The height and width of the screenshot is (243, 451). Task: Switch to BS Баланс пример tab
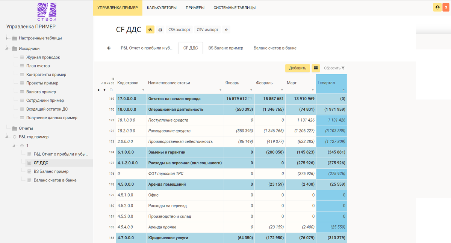225,48
